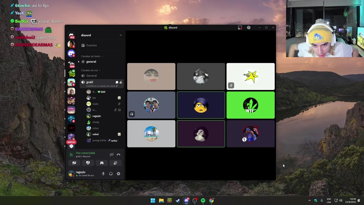Open the troll face server with 206 badge
The height and width of the screenshot is (205, 364).
(71, 64)
